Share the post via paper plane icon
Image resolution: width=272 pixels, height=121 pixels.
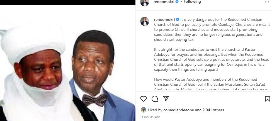166,99
